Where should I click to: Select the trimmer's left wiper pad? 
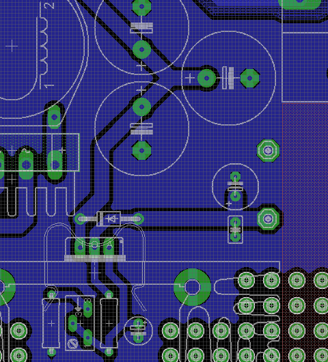click(72, 324)
